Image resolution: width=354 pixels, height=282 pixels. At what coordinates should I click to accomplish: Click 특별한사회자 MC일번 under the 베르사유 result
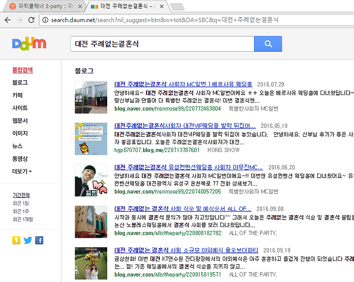coord(253,108)
